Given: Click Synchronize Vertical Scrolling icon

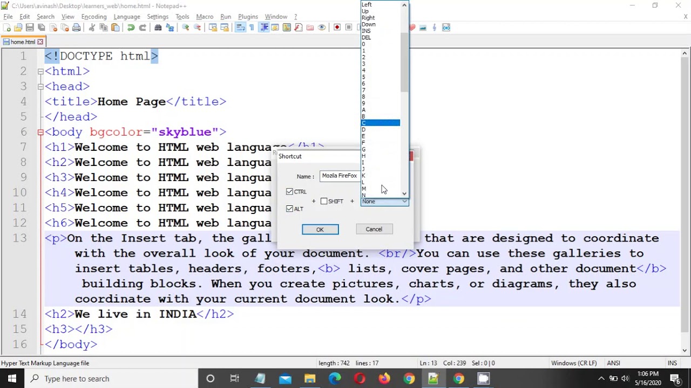Looking at the screenshot, I should pos(213,27).
